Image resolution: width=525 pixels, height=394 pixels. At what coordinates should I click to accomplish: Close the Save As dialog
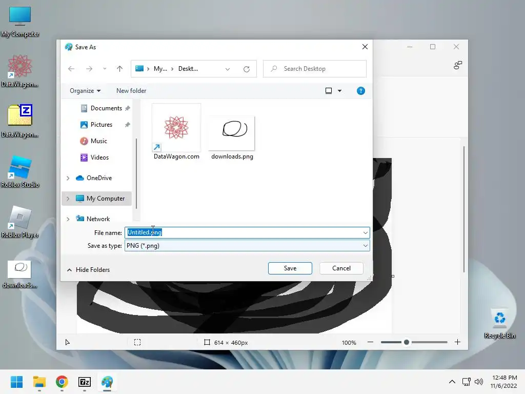pyautogui.click(x=365, y=47)
